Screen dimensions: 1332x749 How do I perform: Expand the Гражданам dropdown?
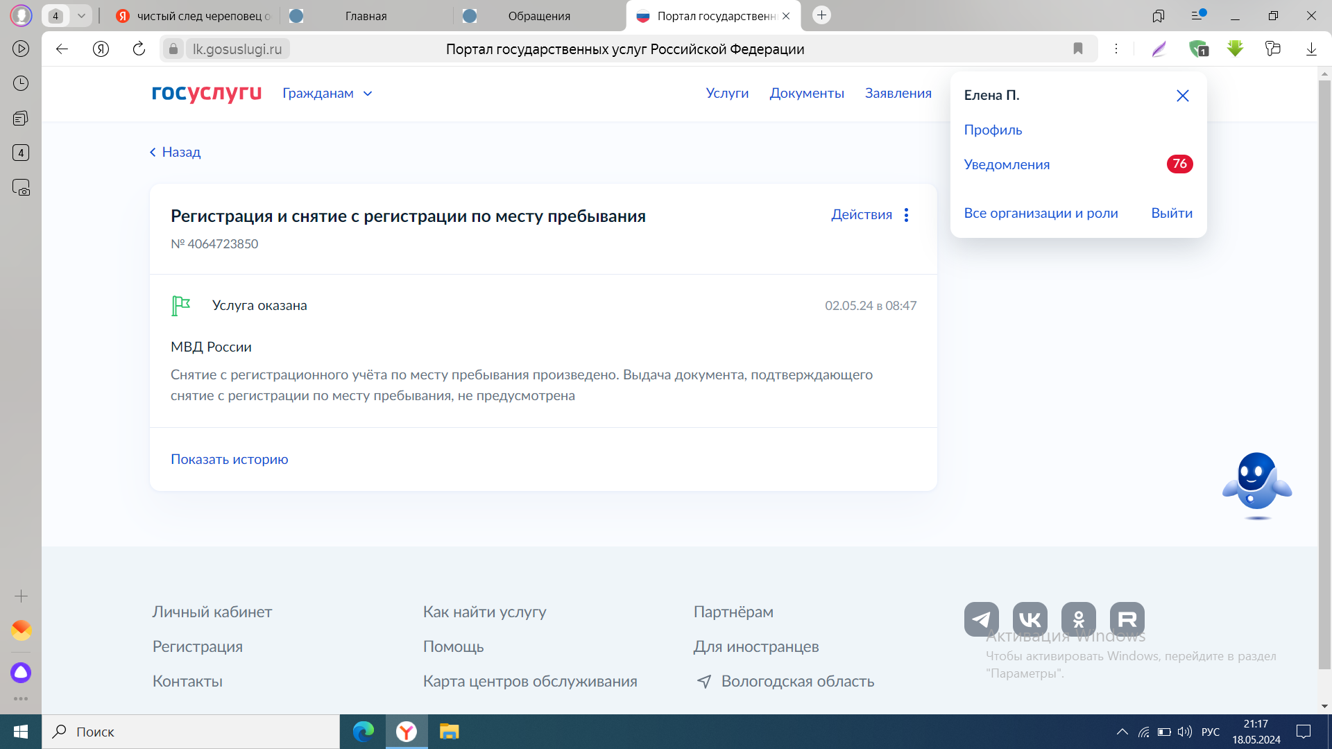[327, 94]
